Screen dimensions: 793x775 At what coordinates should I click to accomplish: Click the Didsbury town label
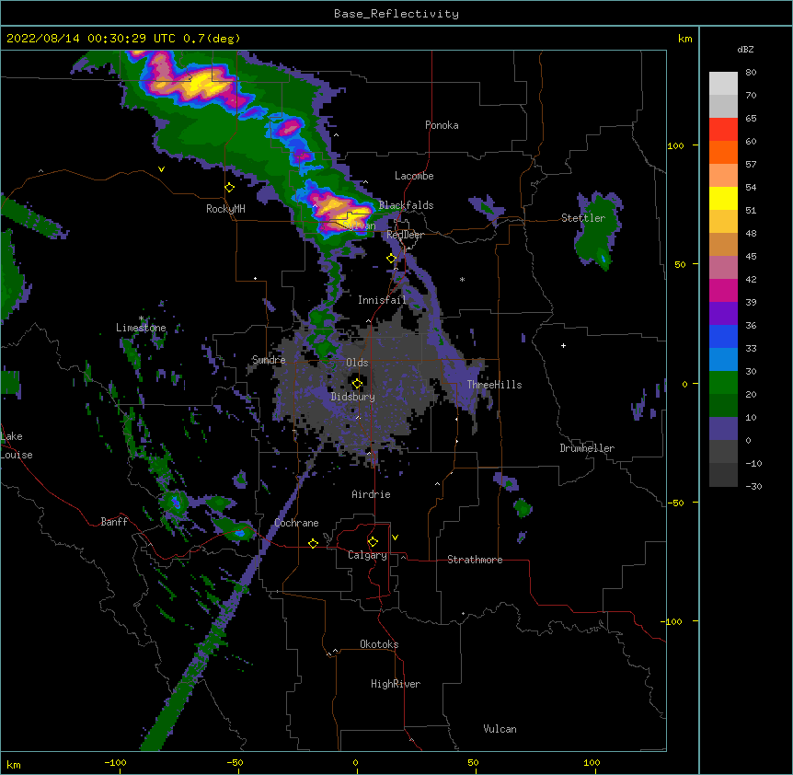coord(352,397)
